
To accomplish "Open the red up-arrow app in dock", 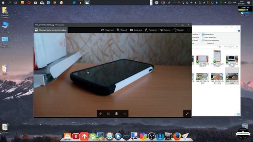I will point(84,136).
